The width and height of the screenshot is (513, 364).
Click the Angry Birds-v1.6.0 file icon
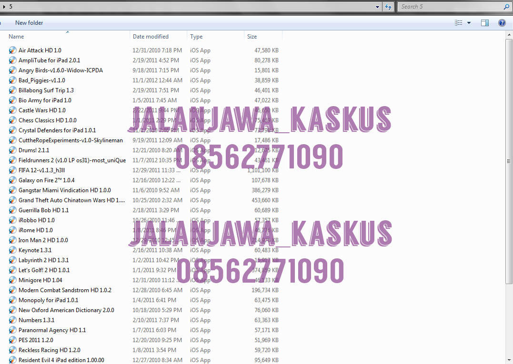coord(12,70)
